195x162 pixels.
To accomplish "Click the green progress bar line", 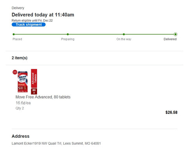I will 94,34.
